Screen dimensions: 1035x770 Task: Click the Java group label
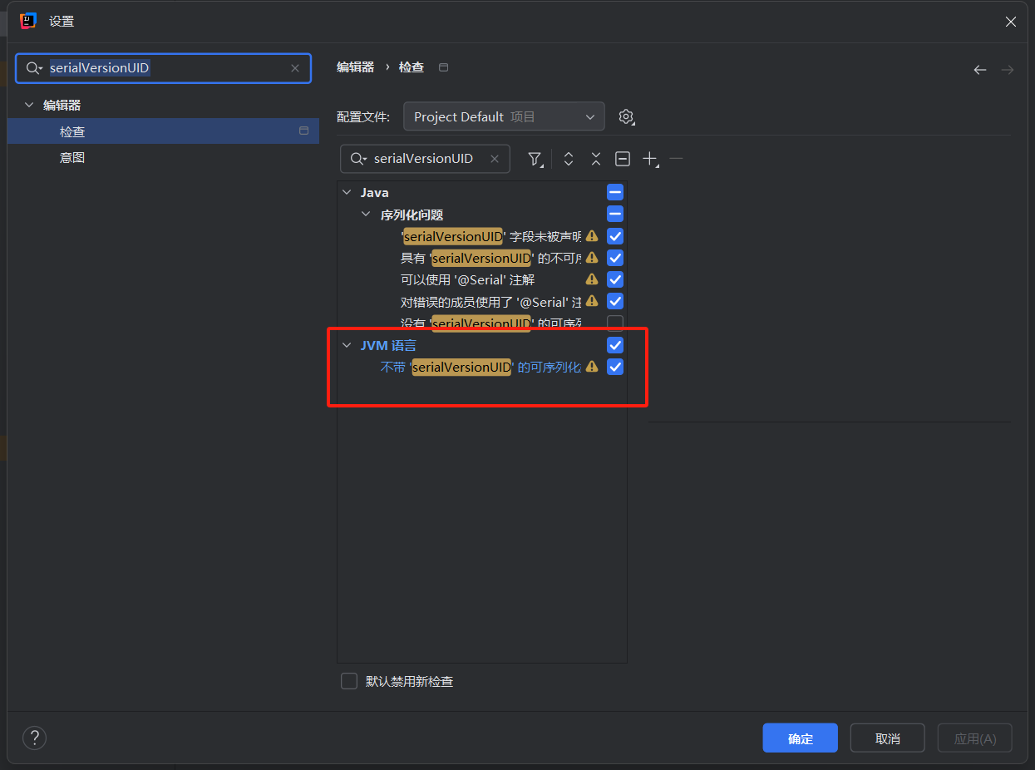coord(374,193)
